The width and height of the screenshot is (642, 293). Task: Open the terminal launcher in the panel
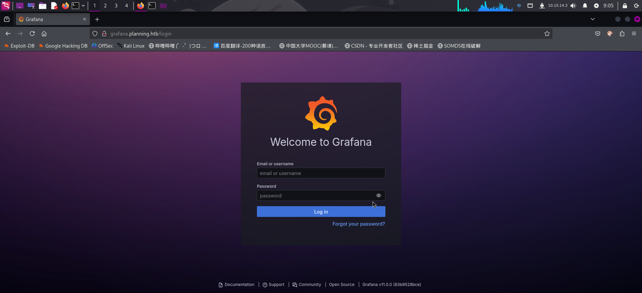[x=75, y=6]
